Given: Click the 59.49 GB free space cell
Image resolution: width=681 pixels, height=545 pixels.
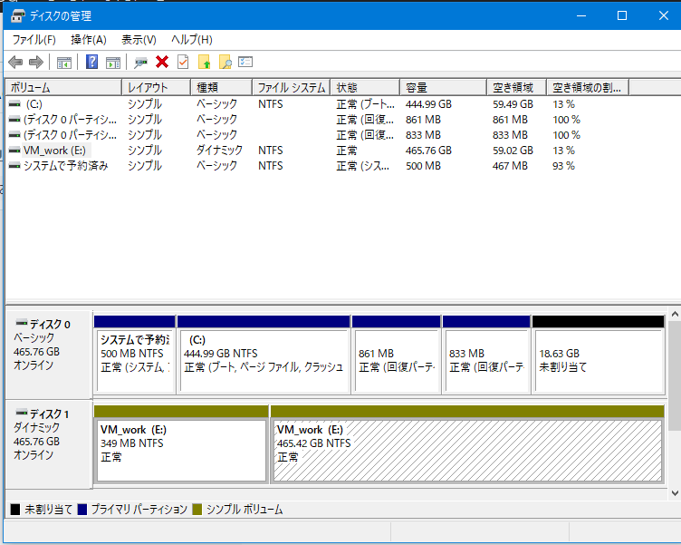Looking at the screenshot, I should pos(513,104).
